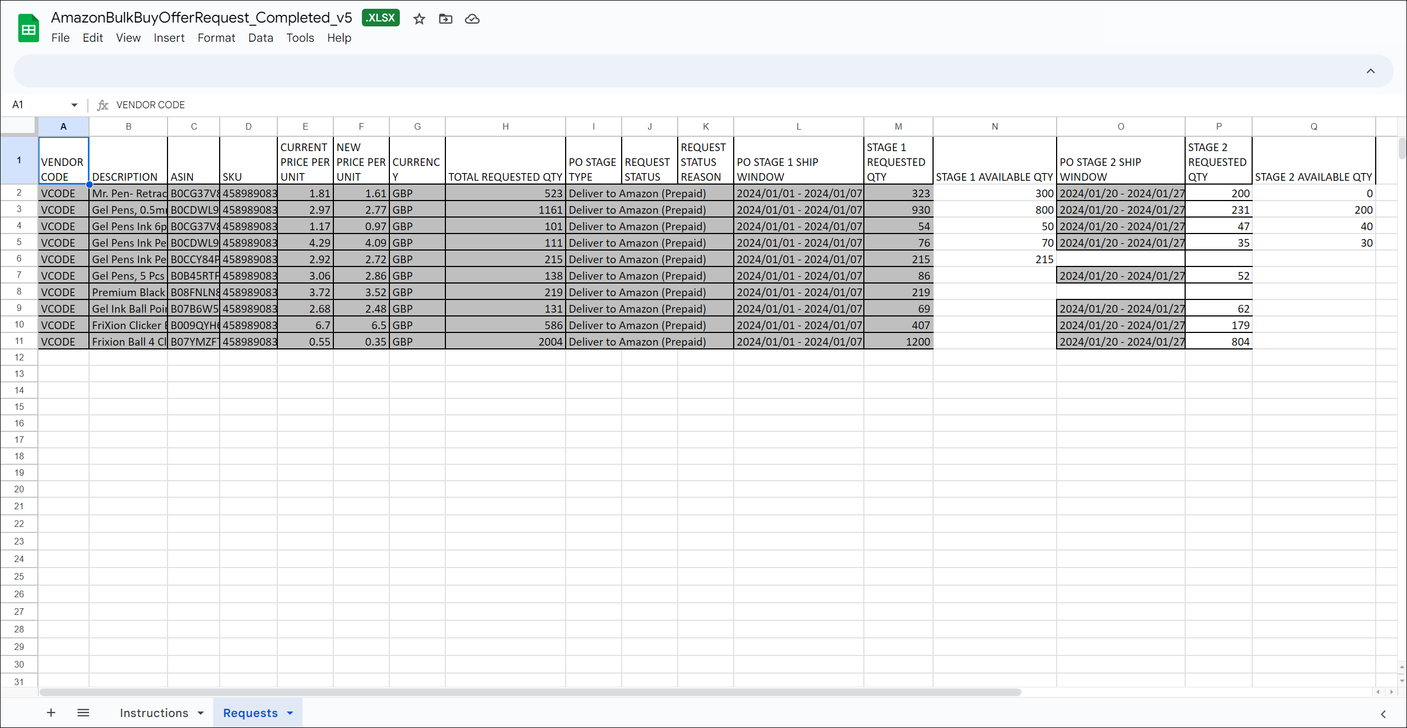Select the row 6 header
The height and width of the screenshot is (728, 1407).
[x=19, y=259]
